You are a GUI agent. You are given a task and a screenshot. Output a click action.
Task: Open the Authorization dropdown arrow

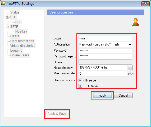130,44
